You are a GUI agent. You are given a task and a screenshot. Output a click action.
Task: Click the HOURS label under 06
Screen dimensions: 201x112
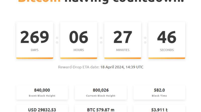(79, 50)
